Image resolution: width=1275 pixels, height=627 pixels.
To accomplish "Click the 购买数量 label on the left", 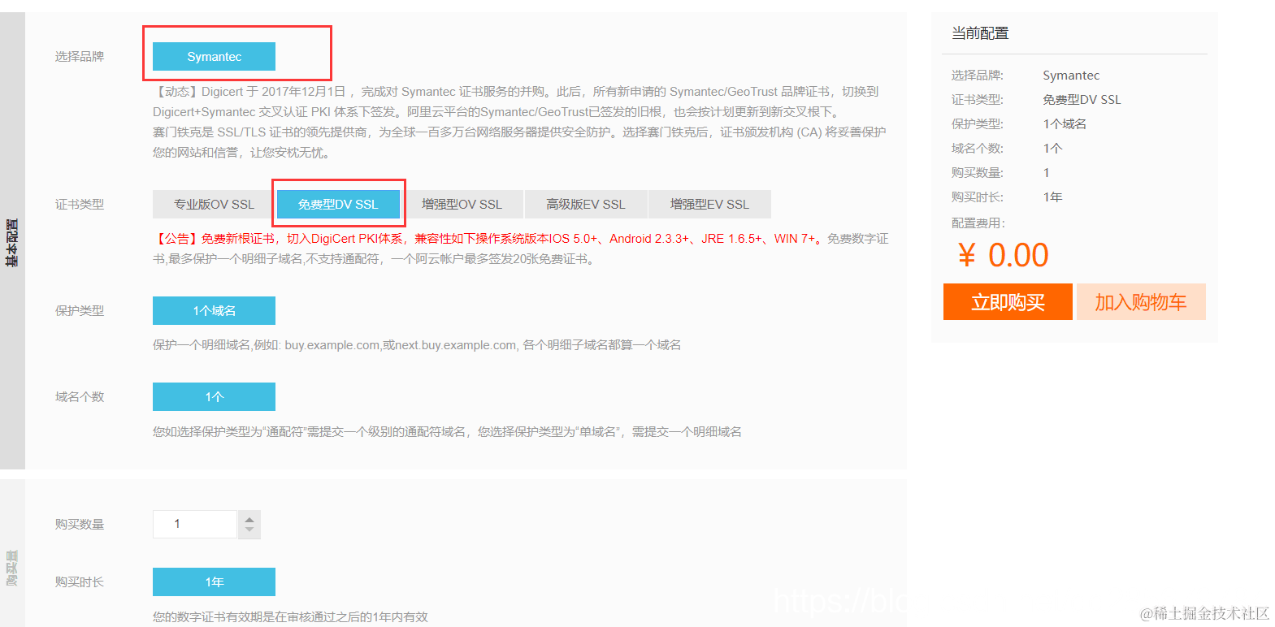I will tap(80, 525).
